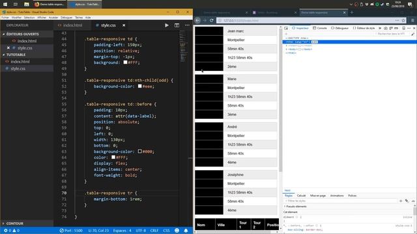The image size is (417, 234).
Task: Open the Firefox hamburger menu
Action: pyautogui.click(x=412, y=20)
